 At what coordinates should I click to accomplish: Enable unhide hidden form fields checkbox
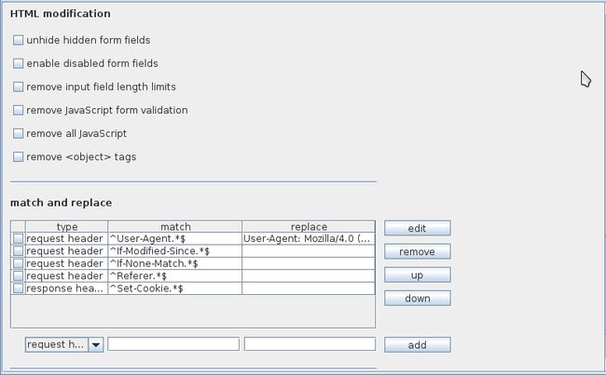coord(18,40)
